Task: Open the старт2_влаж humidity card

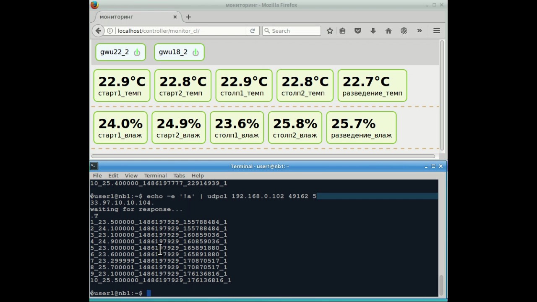Action: point(179,128)
